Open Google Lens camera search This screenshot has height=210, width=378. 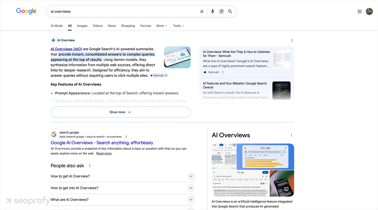click(x=221, y=11)
